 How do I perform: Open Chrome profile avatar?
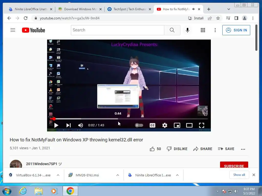pyautogui.click(x=244, y=18)
